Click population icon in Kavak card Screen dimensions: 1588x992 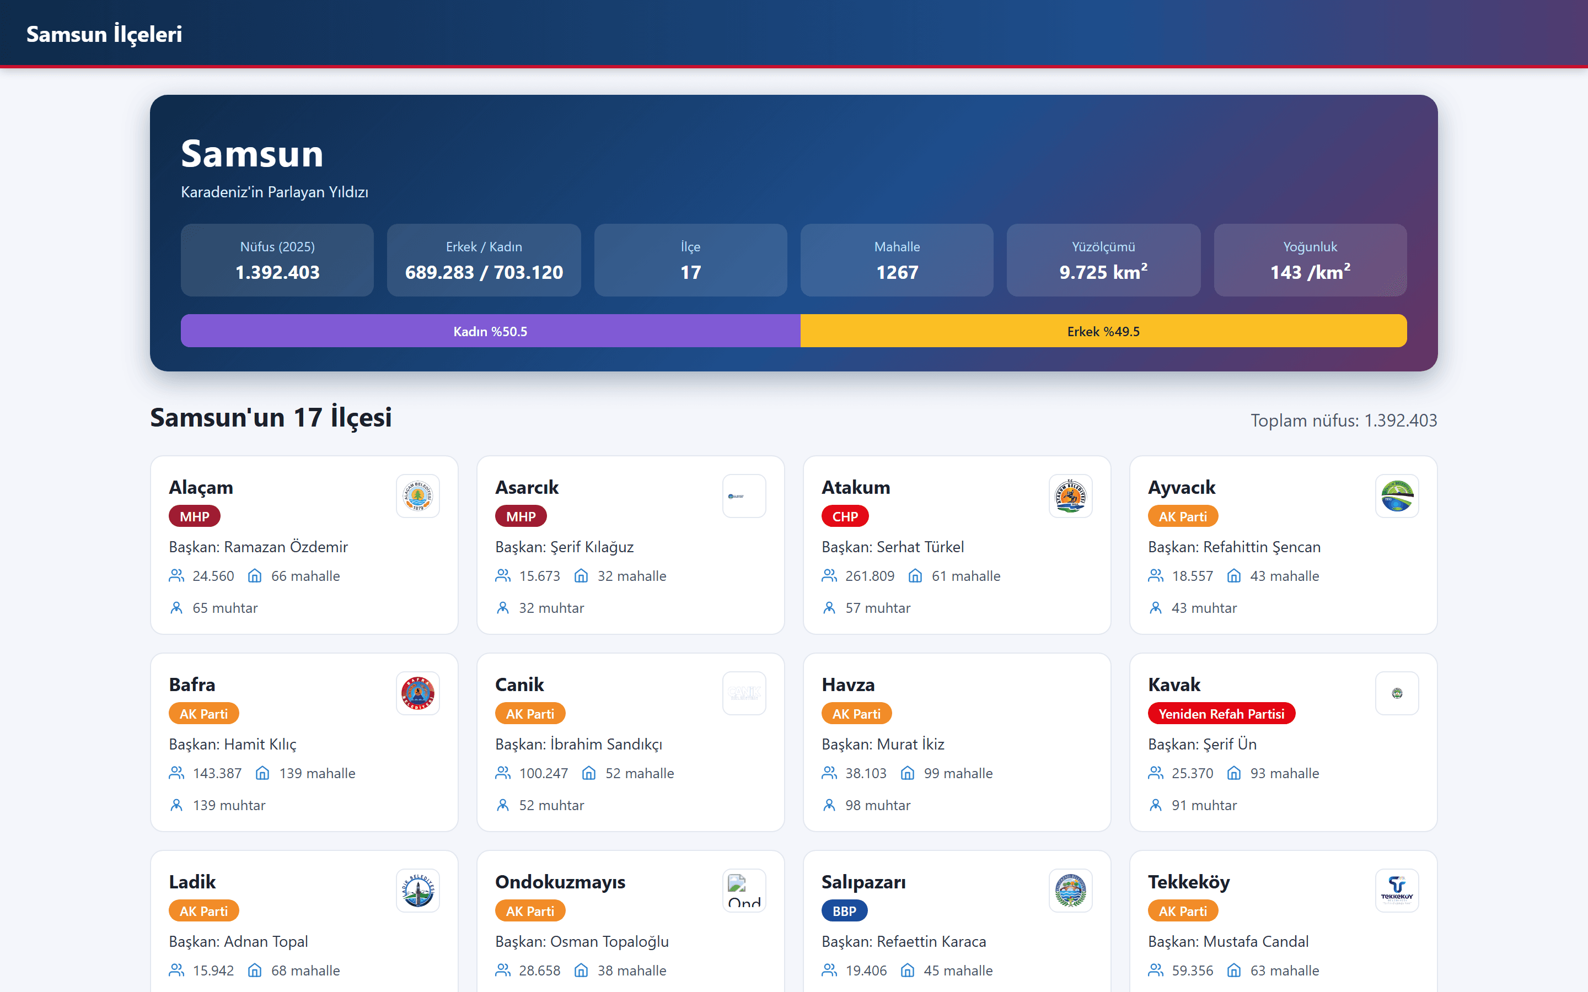(x=1156, y=774)
